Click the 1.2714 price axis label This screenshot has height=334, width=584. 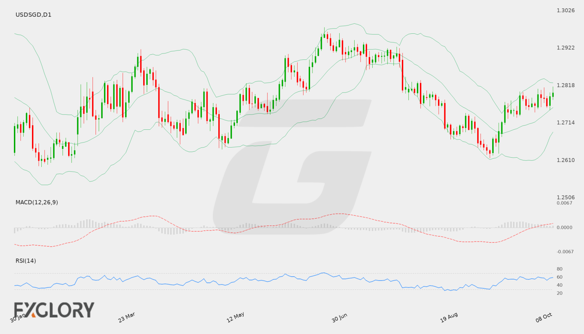coord(566,122)
